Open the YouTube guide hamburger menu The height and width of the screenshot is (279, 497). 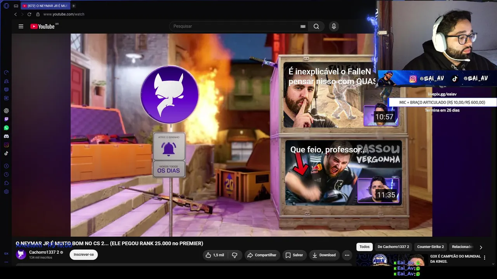[x=21, y=26]
